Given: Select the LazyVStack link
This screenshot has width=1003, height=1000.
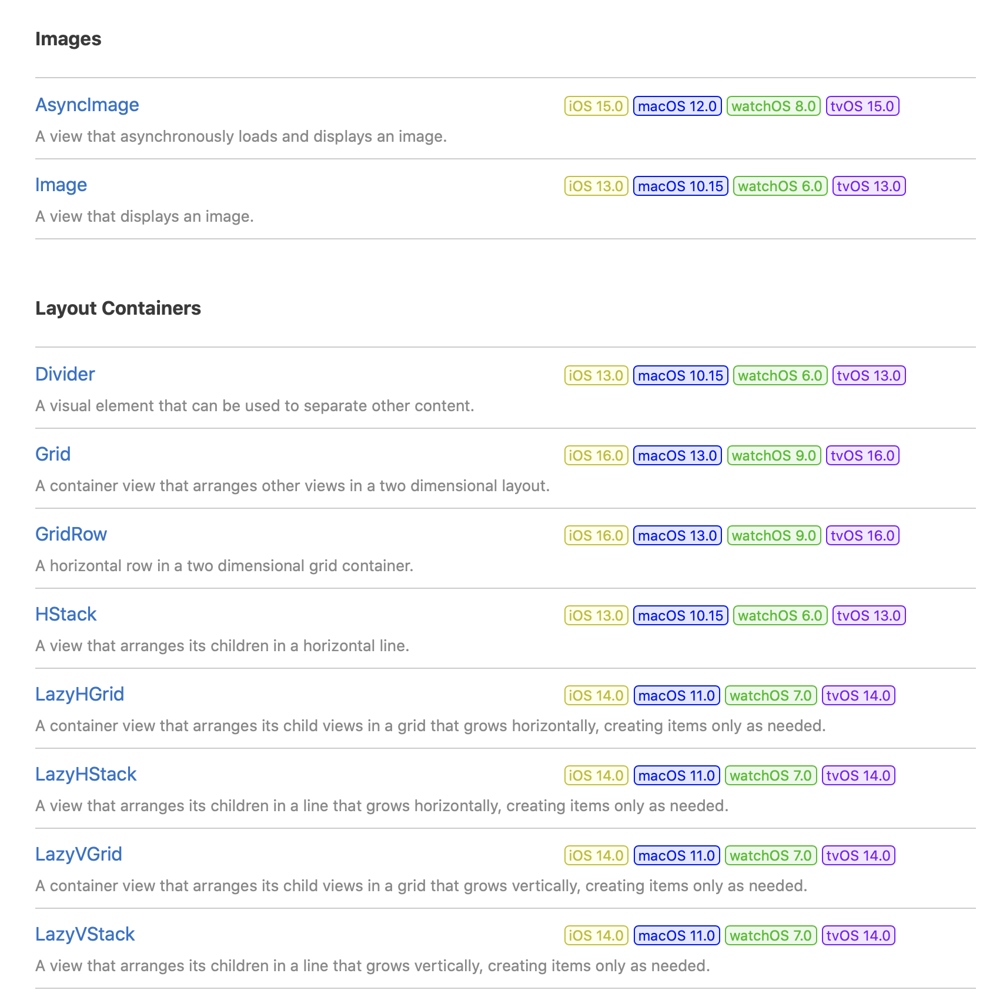Looking at the screenshot, I should 85,934.
